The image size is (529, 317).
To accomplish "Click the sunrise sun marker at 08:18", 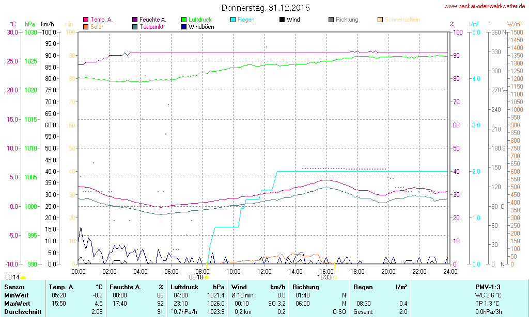I will [207, 277].
